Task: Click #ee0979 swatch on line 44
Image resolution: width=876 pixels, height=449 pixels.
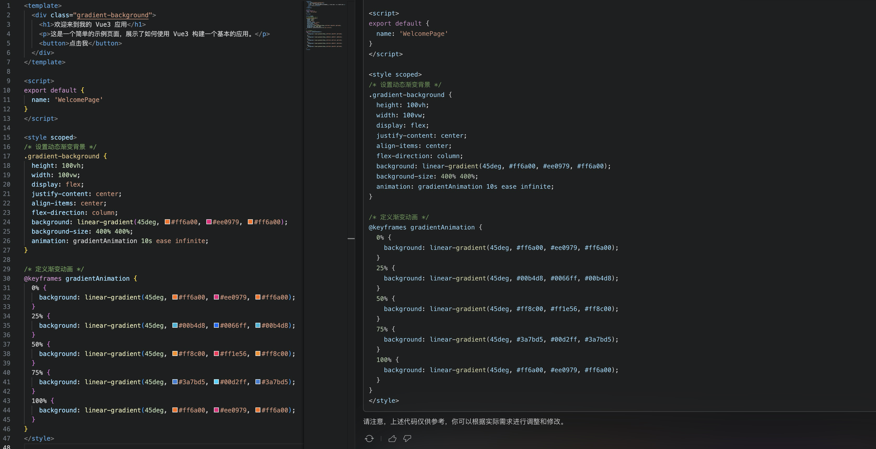Action: [x=216, y=410]
